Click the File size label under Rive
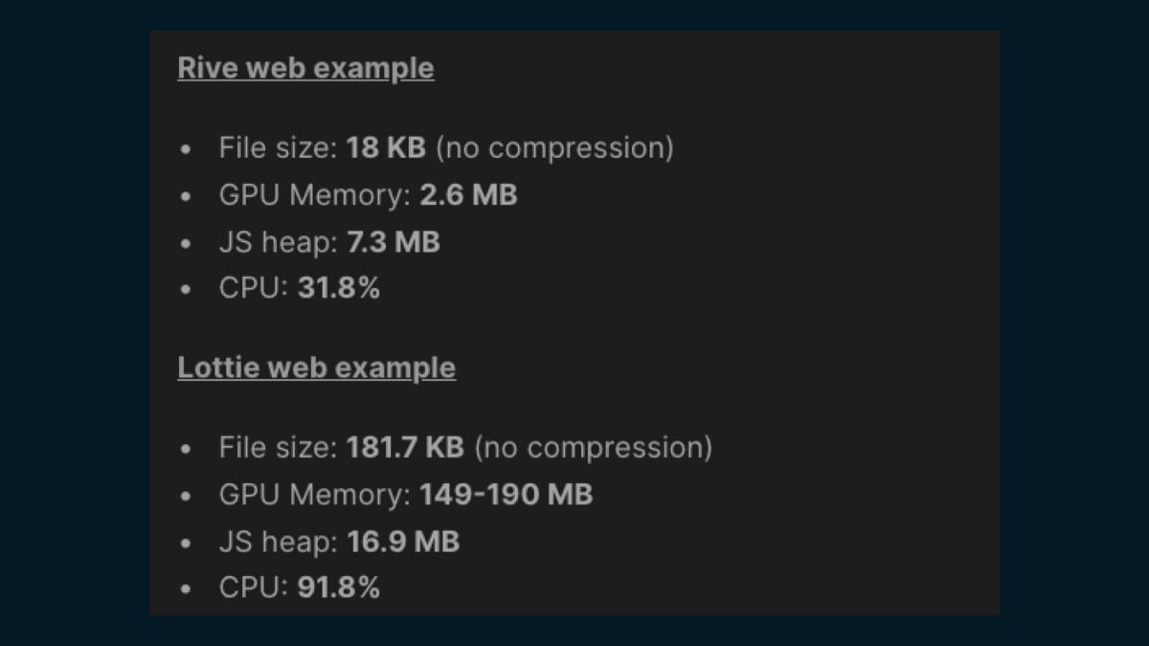The width and height of the screenshot is (1149, 646). (x=278, y=148)
